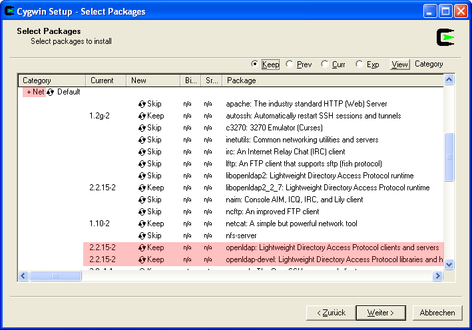Click the cycle icon for ncftp
Image resolution: width=472 pixels, height=330 pixels.
[142, 212]
